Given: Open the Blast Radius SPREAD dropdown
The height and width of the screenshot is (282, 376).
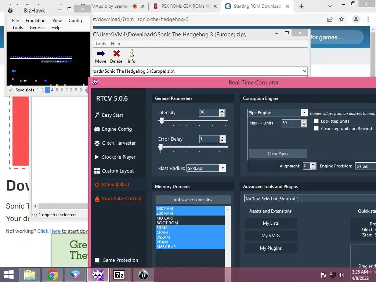Looking at the screenshot, I should click(223, 168).
